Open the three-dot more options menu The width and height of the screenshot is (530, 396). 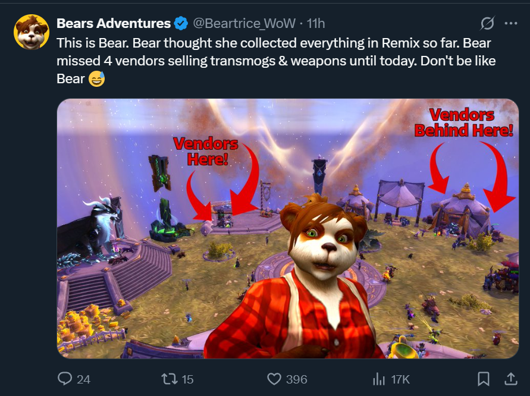(x=511, y=23)
